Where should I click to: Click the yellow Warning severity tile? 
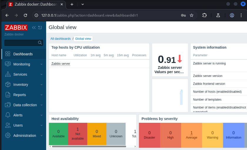point(213,135)
